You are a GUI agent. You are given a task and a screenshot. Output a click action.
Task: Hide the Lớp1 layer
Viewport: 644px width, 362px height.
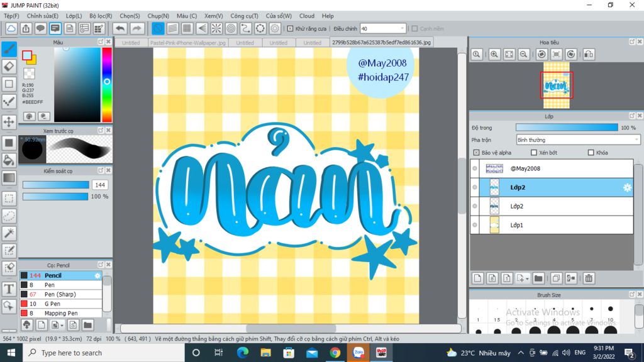(475, 225)
